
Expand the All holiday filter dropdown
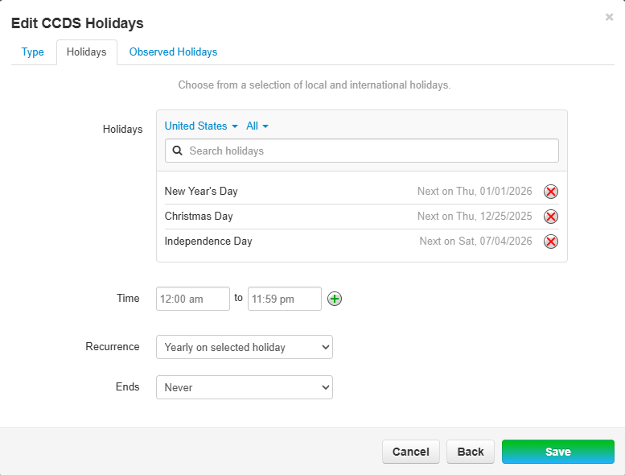[257, 126]
